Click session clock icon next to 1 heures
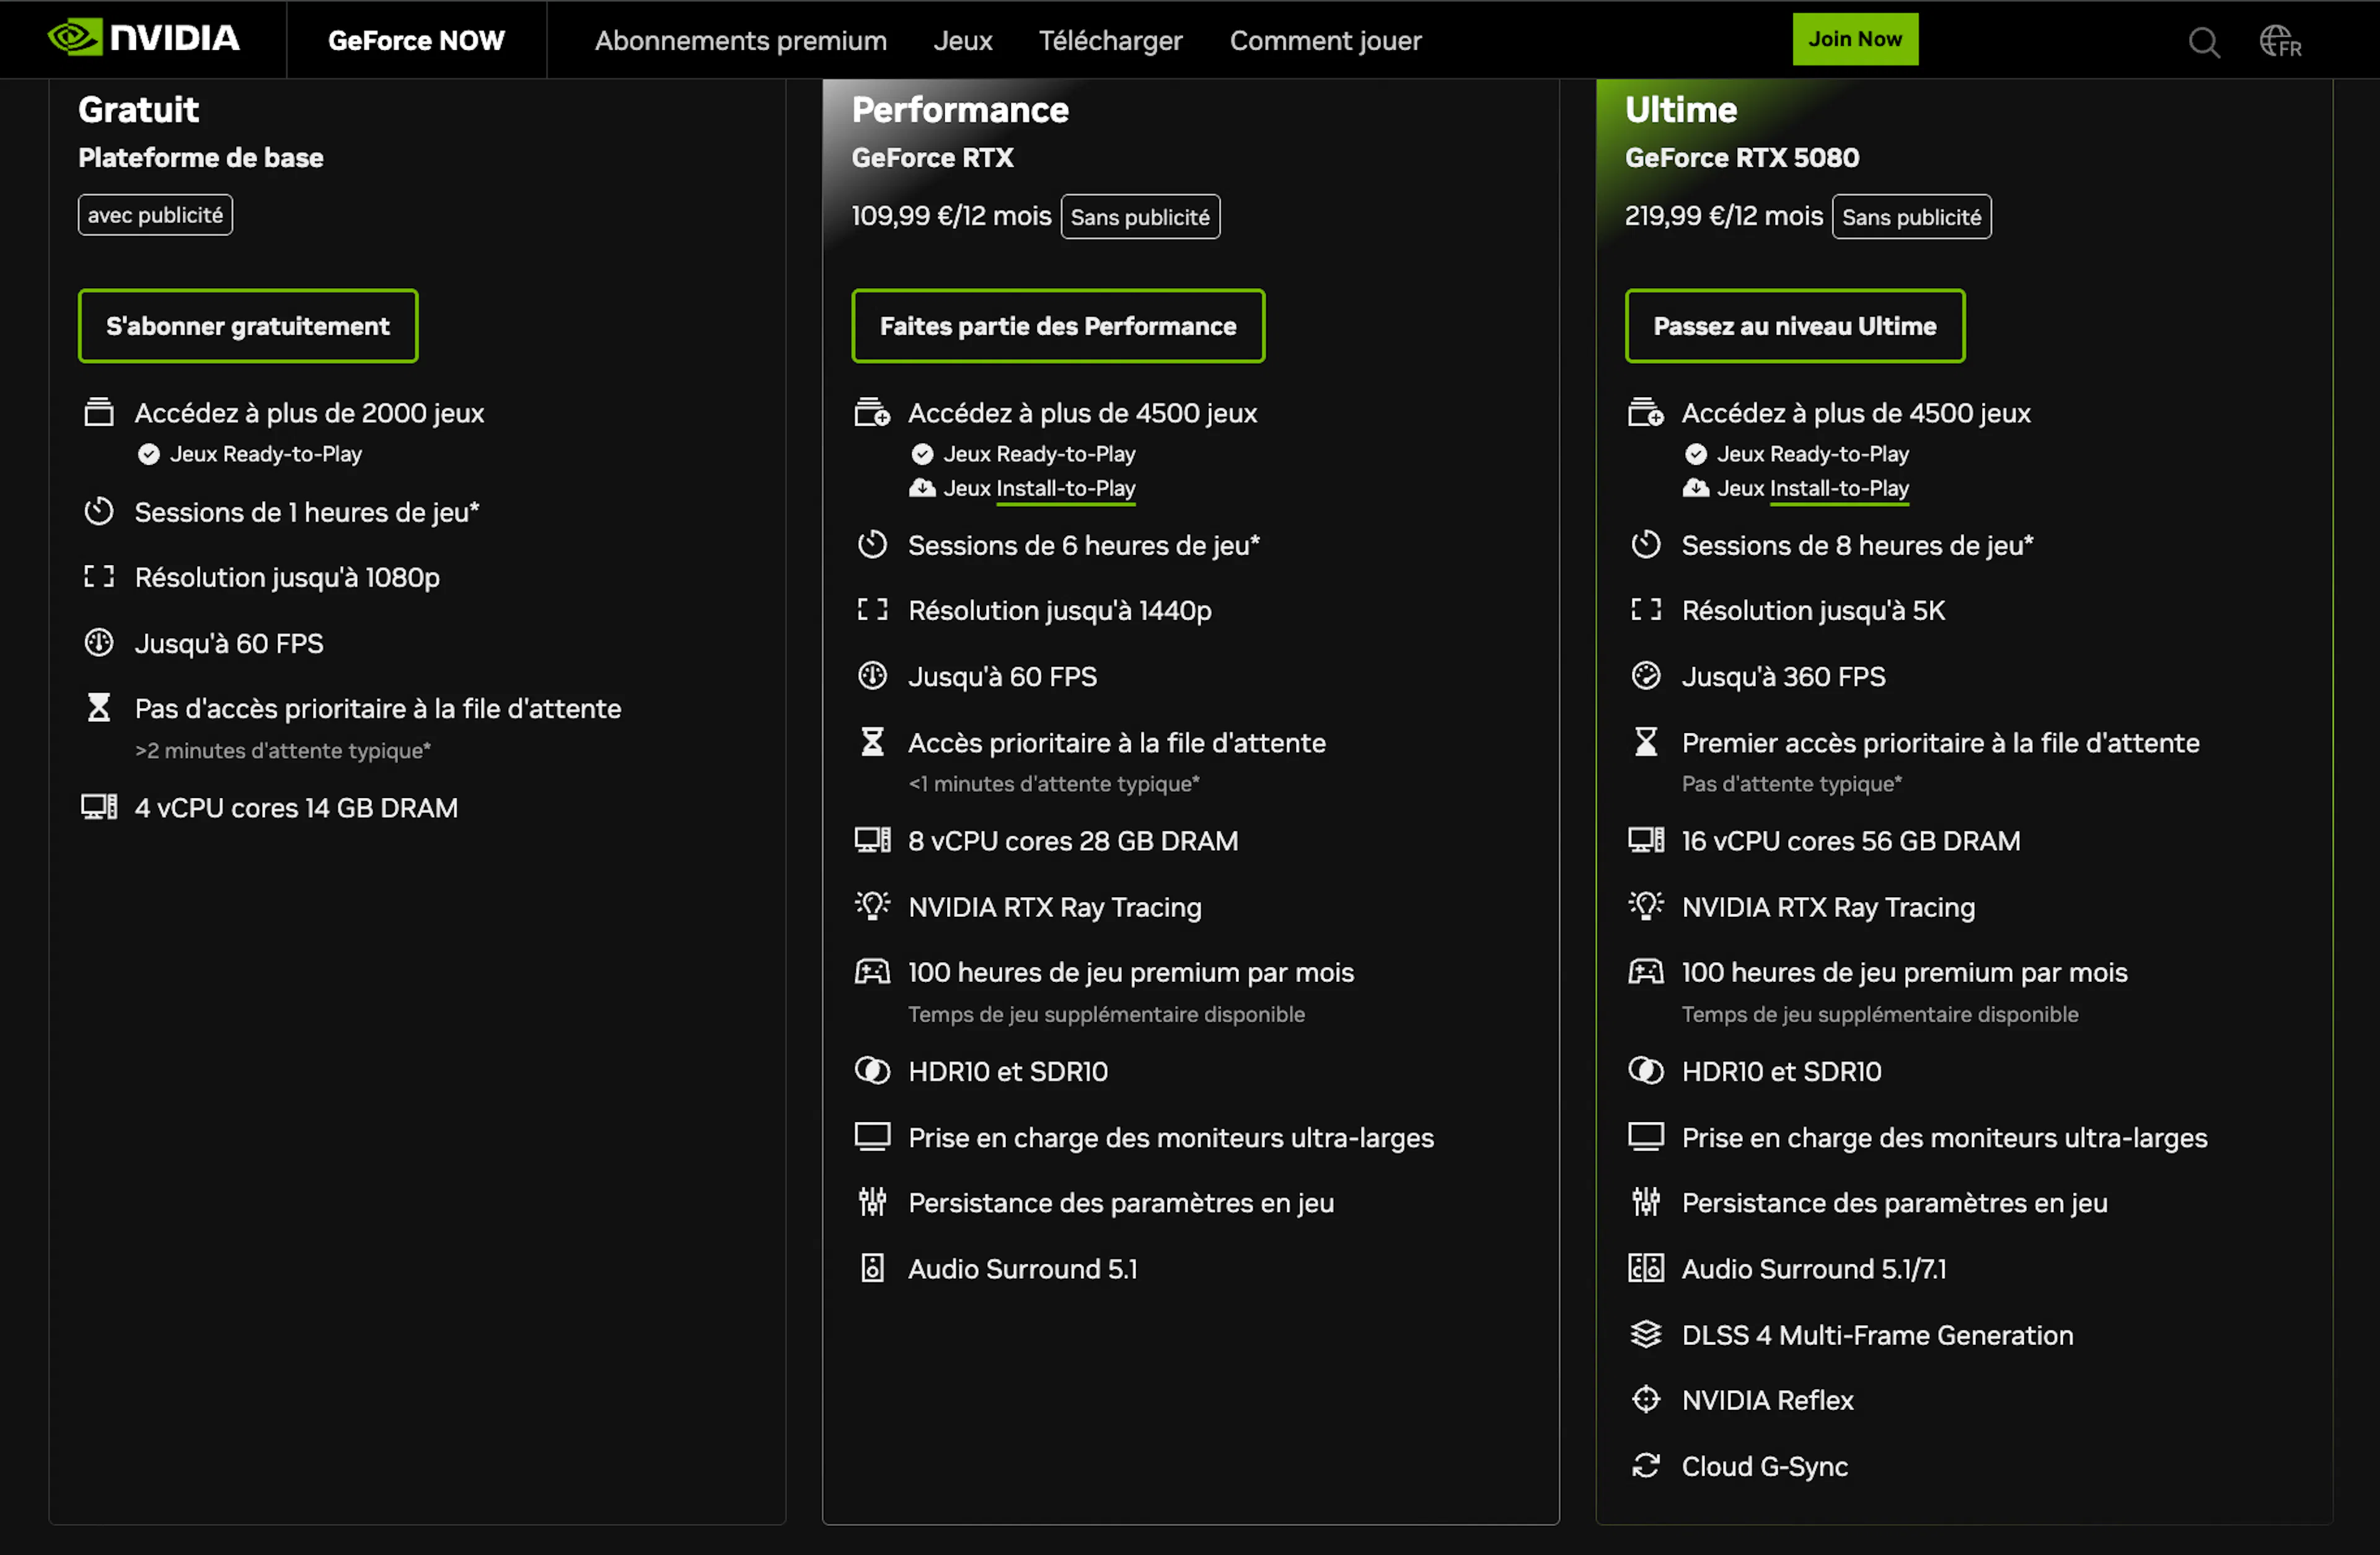The width and height of the screenshot is (2380, 1555). point(99,512)
